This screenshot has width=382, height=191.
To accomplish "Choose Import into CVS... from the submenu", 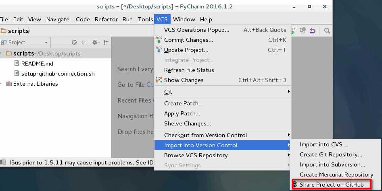I will point(335,145).
